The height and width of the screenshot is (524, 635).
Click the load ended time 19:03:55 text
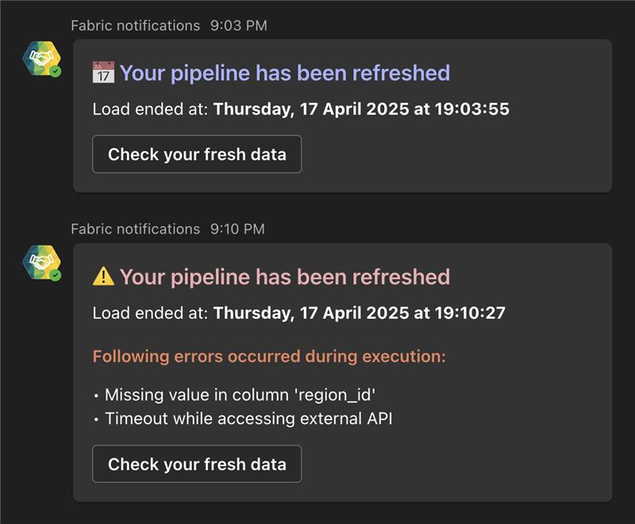[x=472, y=109]
